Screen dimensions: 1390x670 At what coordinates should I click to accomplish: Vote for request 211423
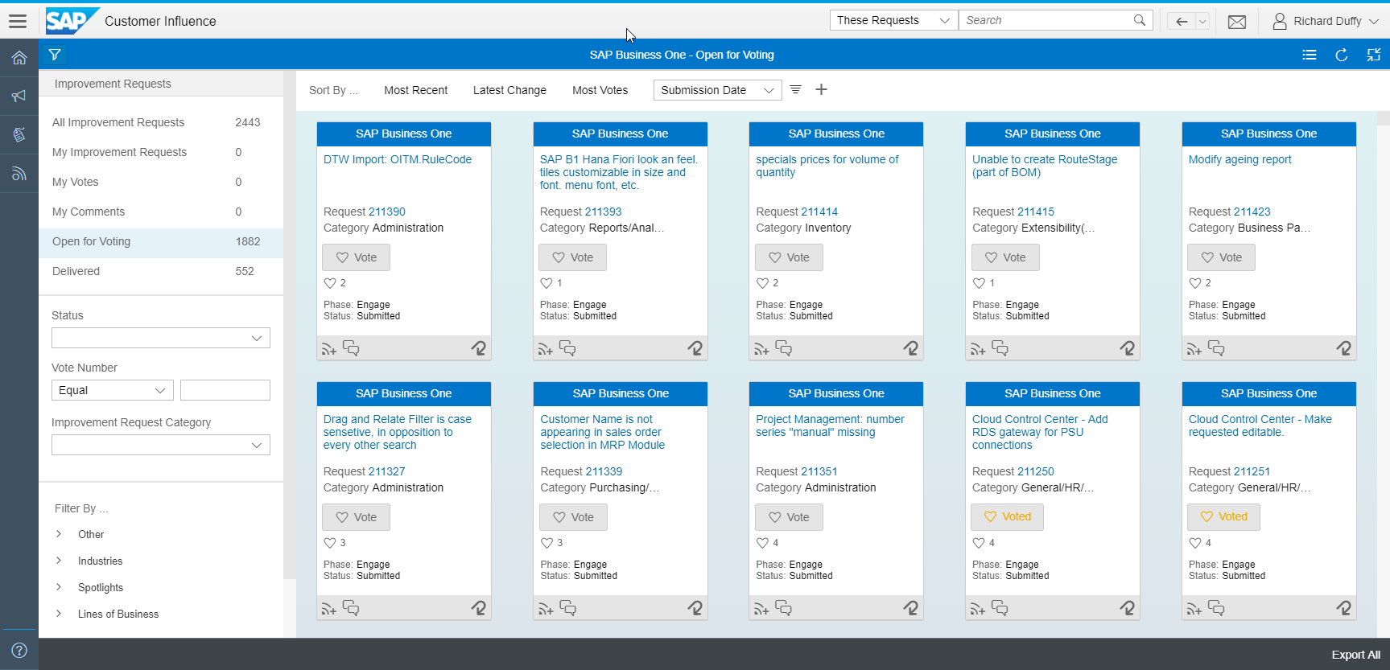[1221, 257]
